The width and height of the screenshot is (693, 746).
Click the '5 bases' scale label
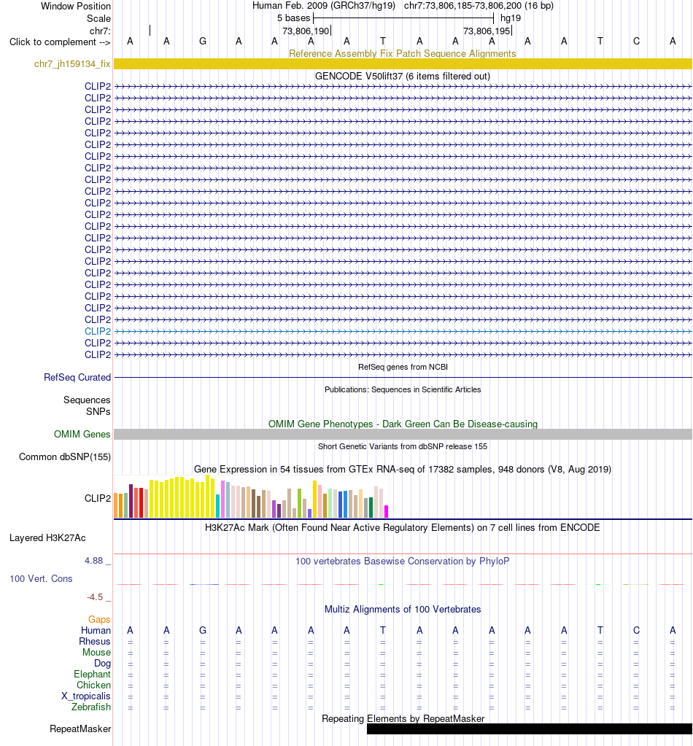coord(294,18)
